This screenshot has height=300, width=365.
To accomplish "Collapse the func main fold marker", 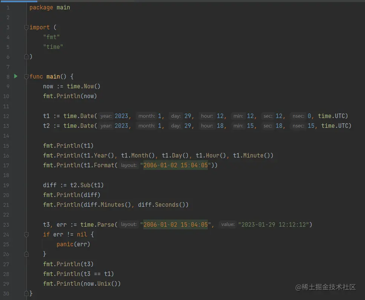I will 26,77.
